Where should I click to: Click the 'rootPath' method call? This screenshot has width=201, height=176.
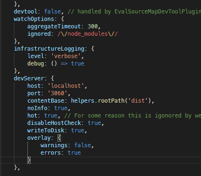click(111, 101)
